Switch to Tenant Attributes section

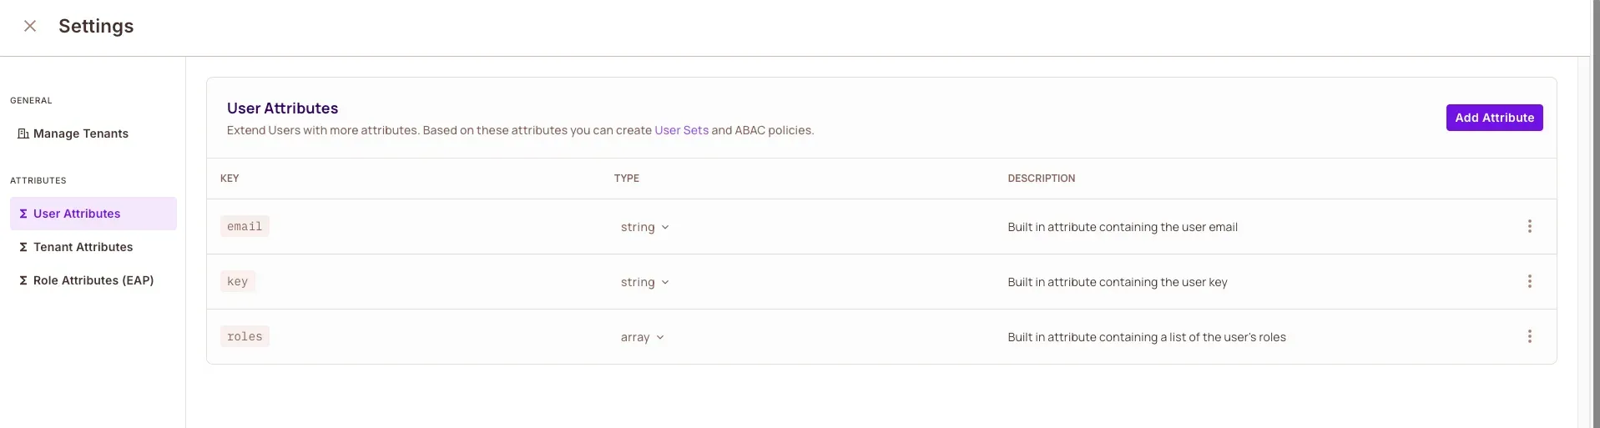(83, 247)
